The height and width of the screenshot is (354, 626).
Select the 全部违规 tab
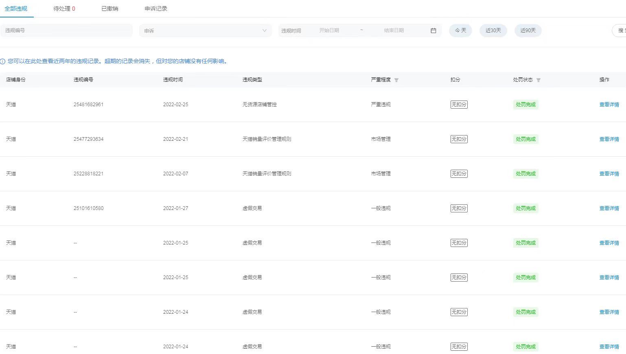click(16, 8)
